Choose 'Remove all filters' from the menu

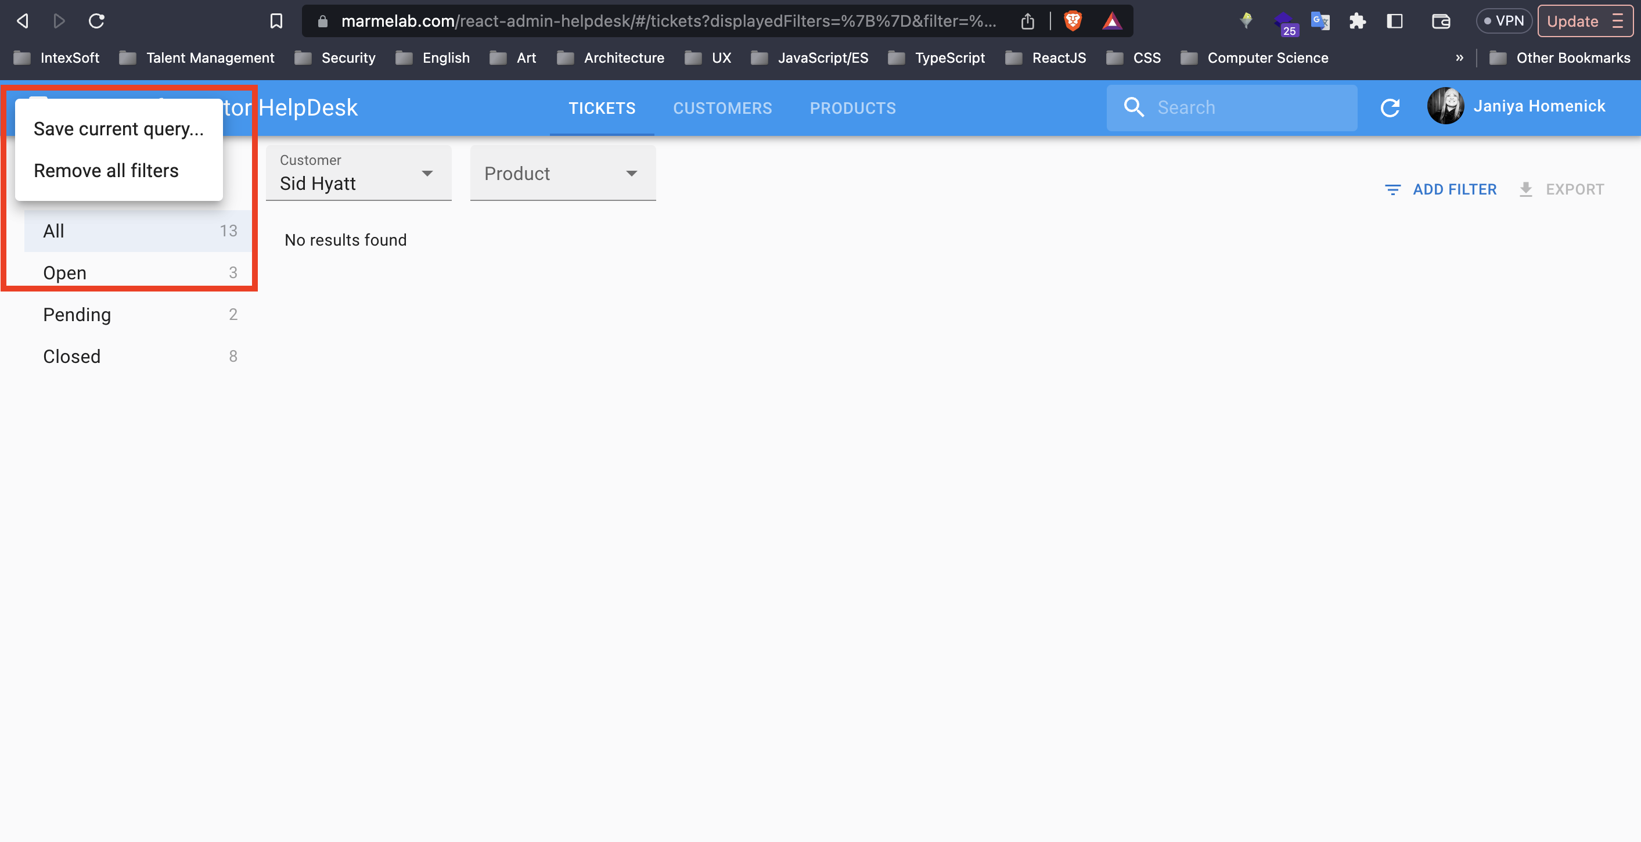[x=106, y=170]
